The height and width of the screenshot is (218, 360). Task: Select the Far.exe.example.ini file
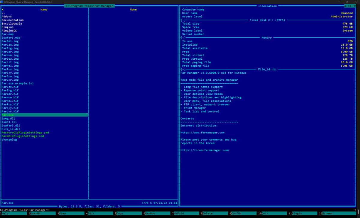(x=44, y=83)
